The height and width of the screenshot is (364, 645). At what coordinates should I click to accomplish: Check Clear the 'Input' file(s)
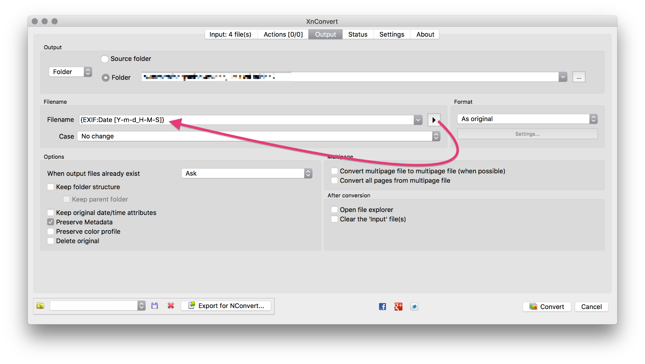coord(334,219)
